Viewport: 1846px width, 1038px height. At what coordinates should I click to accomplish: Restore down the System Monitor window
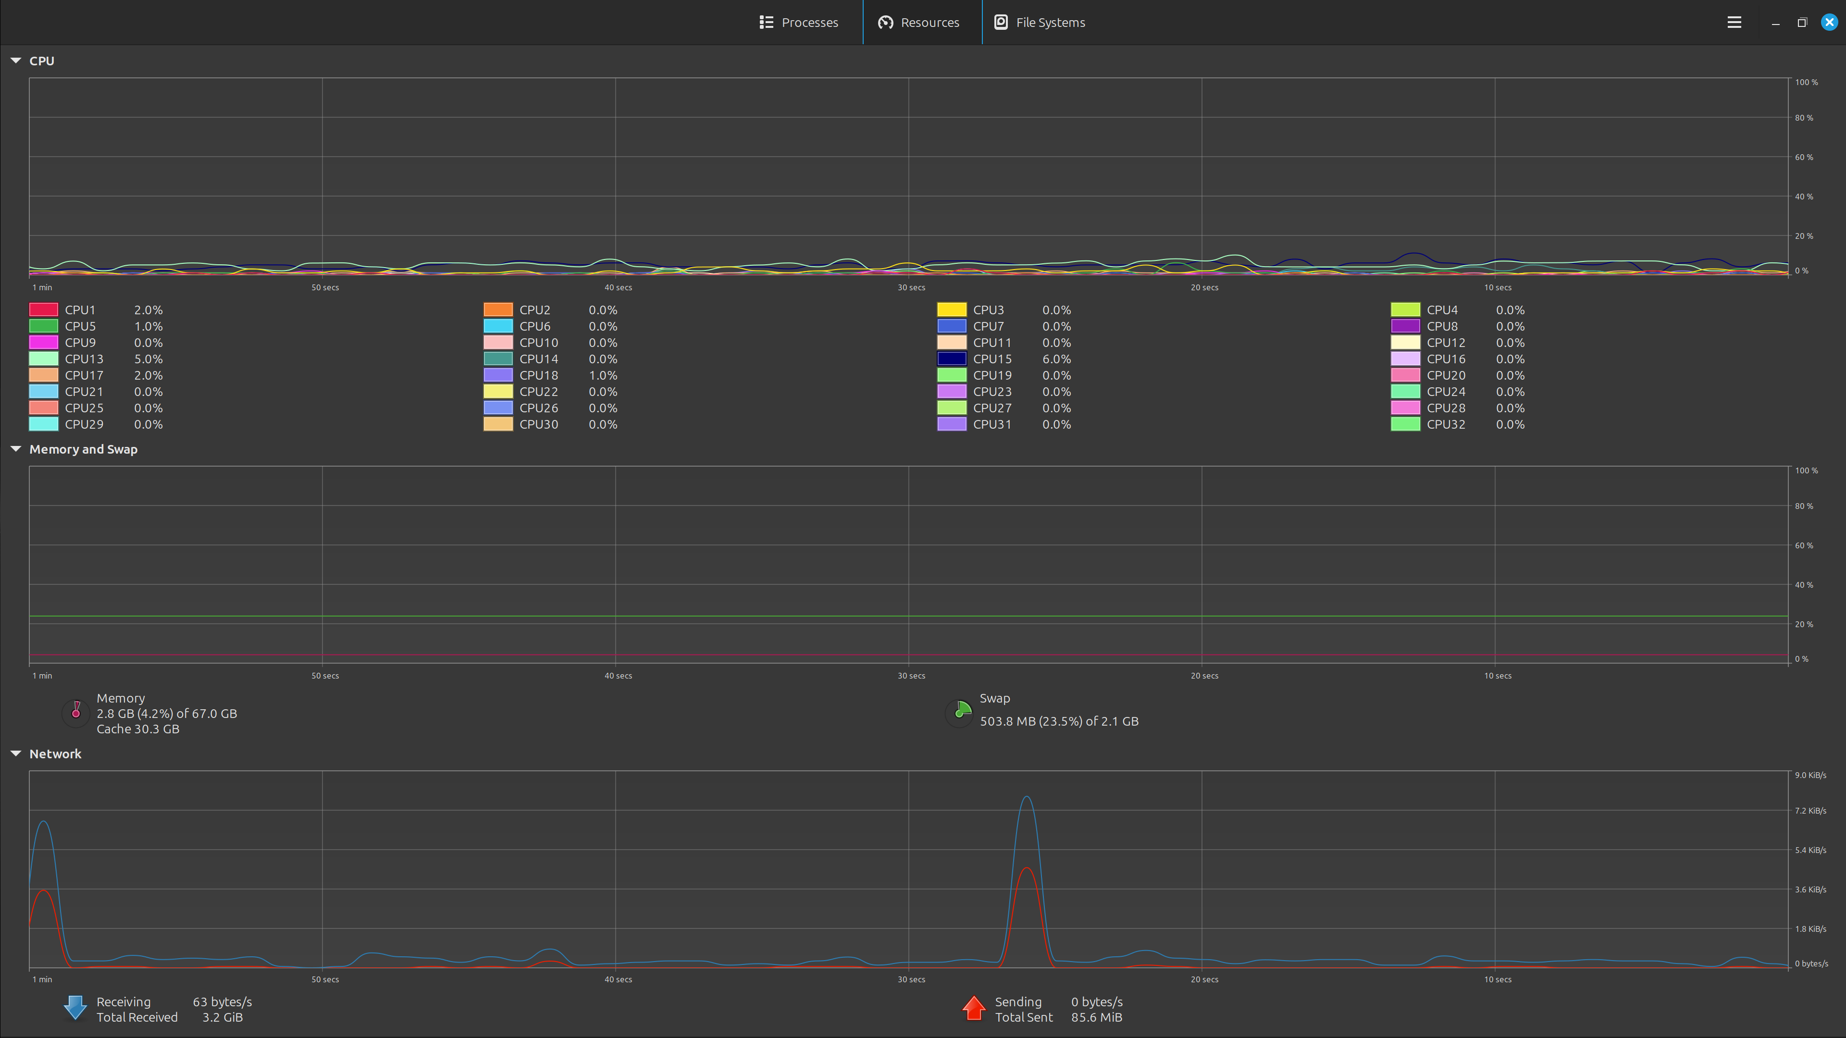[x=1802, y=22]
